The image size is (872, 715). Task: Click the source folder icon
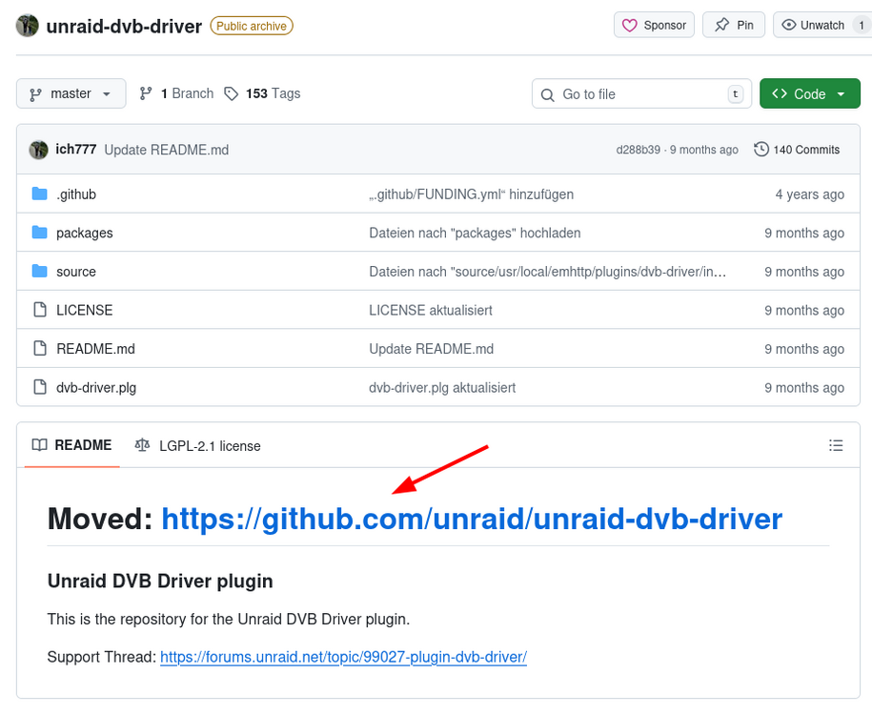point(39,271)
